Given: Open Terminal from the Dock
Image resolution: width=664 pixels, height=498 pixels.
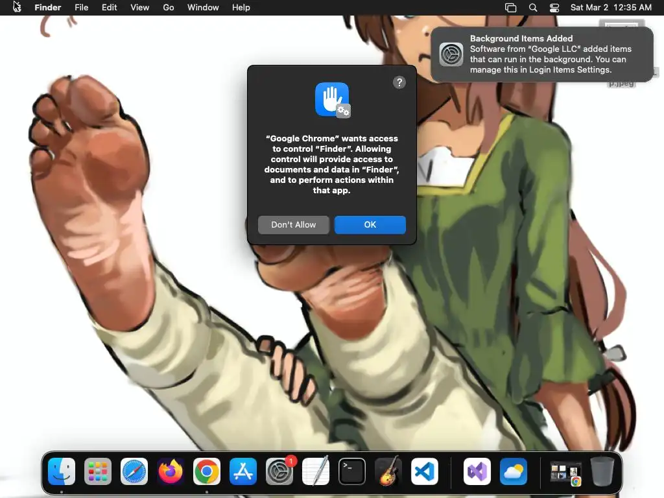Looking at the screenshot, I should tap(352, 471).
